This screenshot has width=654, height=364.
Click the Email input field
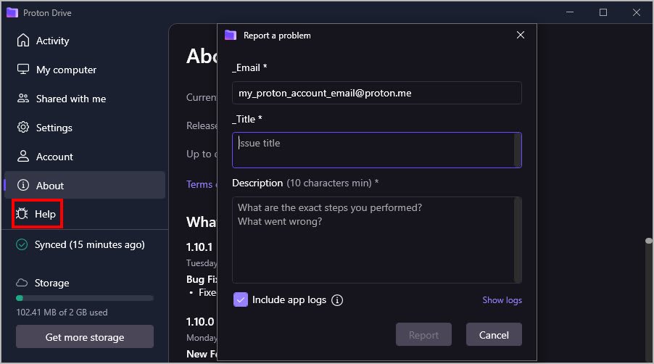pyautogui.click(x=376, y=93)
